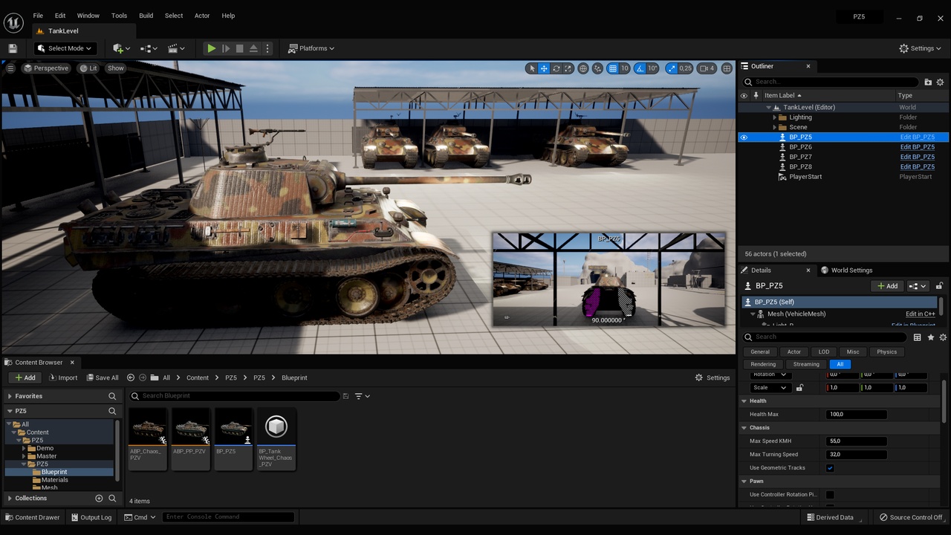Toggle Use Geometric Tracks checkbox
The height and width of the screenshot is (535, 951).
tap(830, 468)
